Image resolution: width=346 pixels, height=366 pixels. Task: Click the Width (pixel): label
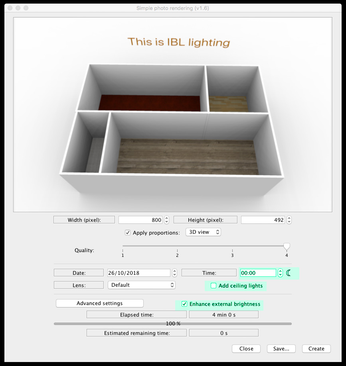point(84,220)
